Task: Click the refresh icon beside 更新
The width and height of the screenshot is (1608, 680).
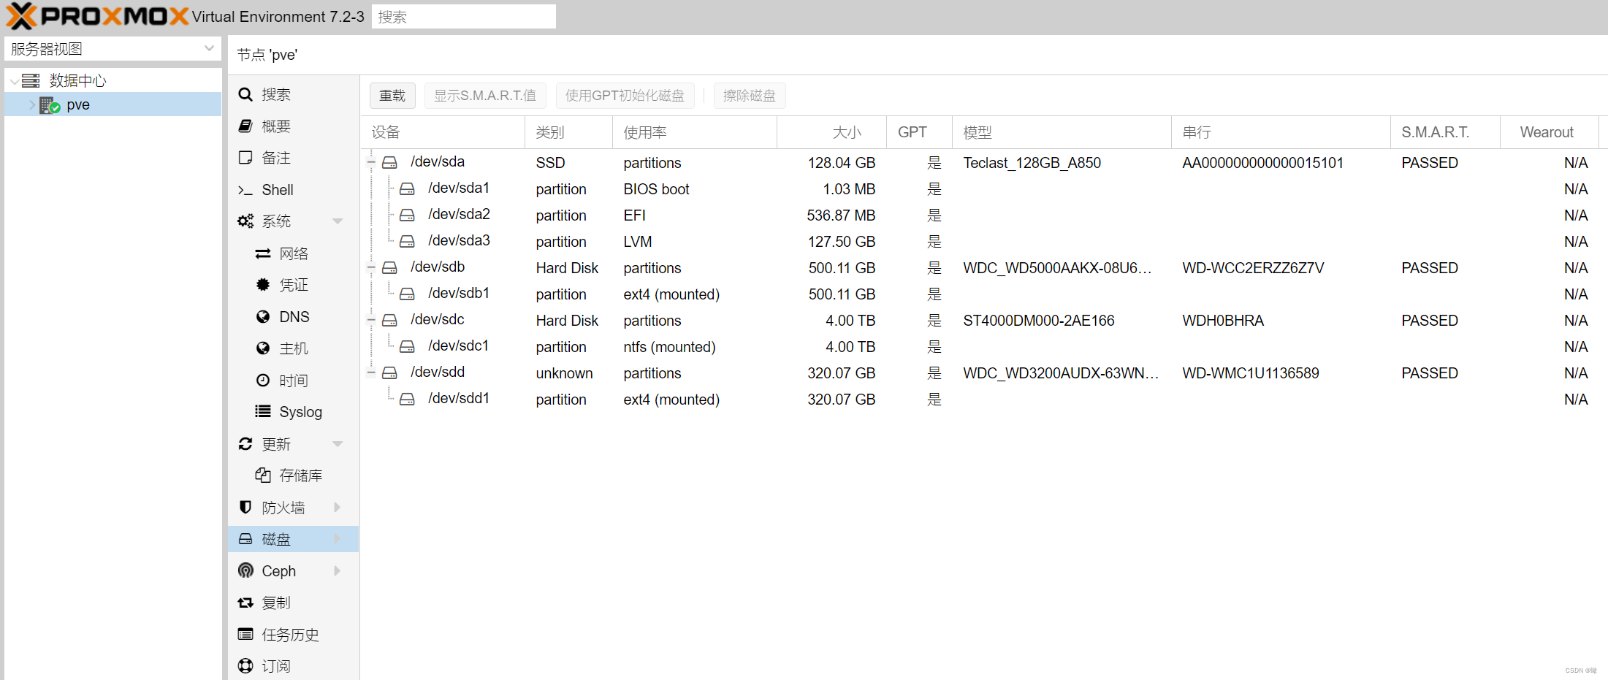Action: point(245,444)
